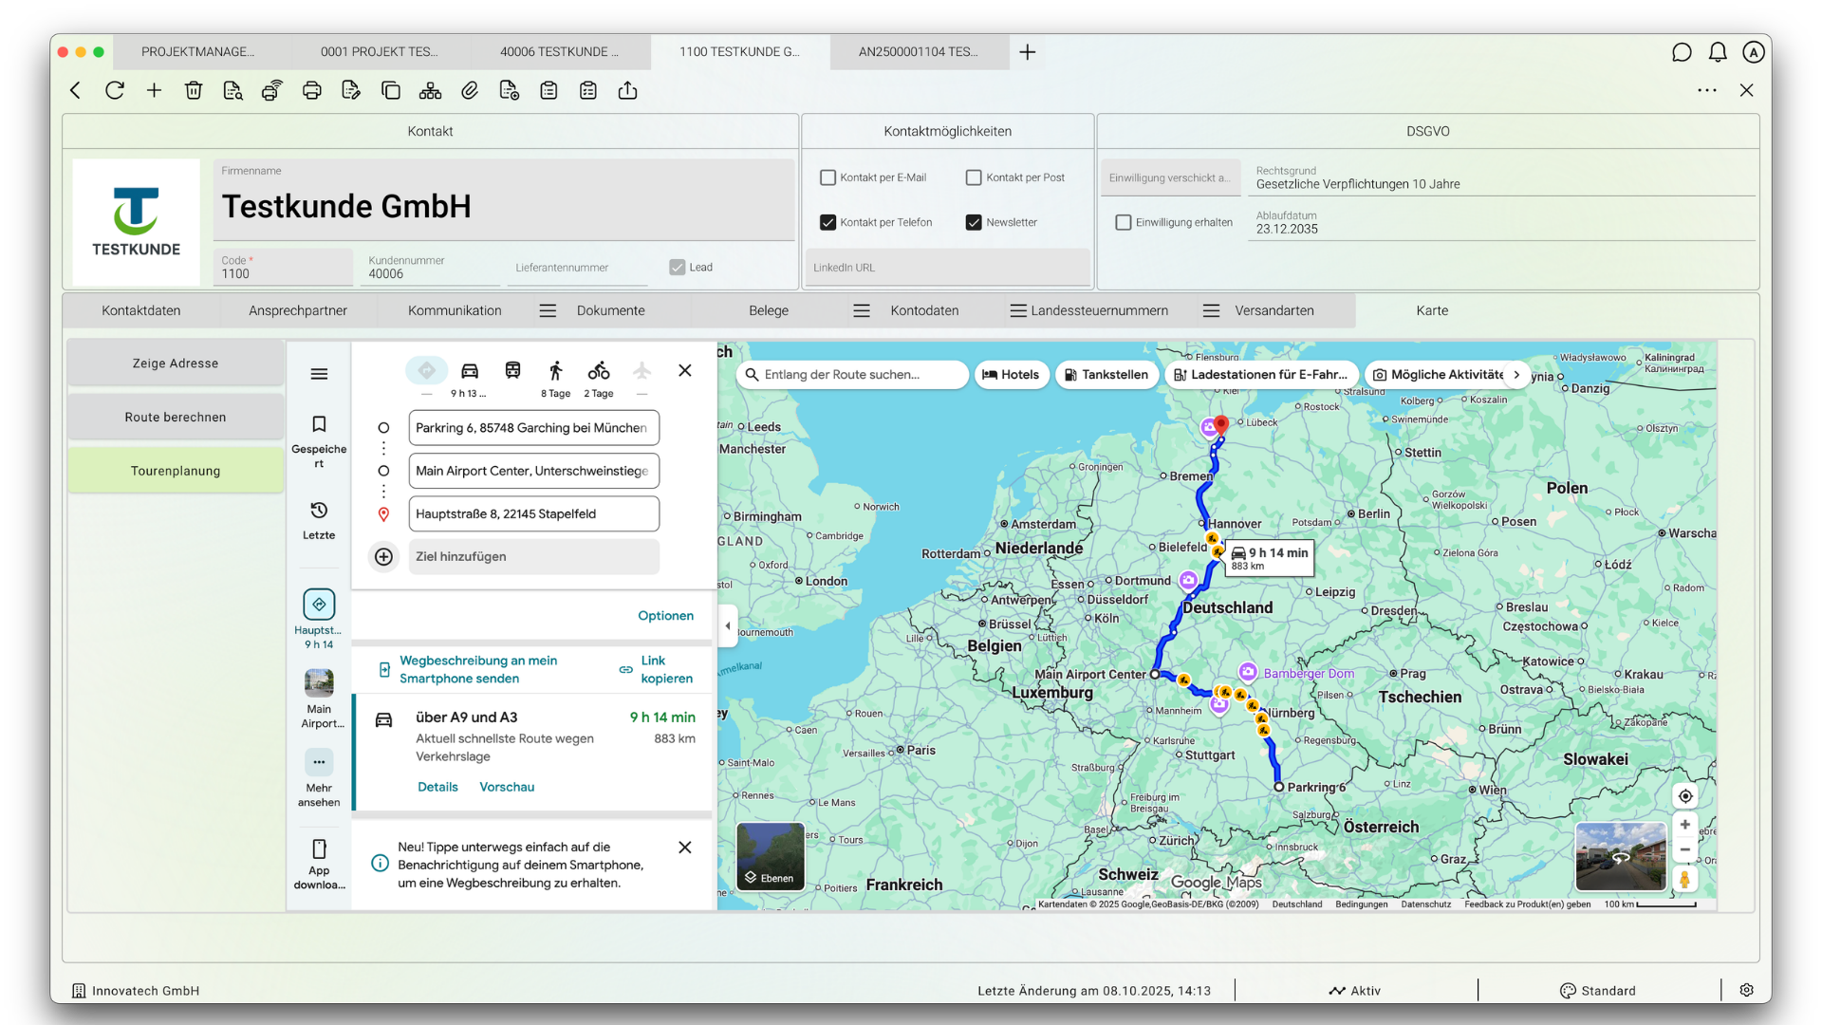
Task: Toggle Einwilligung erhalten checkbox
Action: tap(1124, 222)
